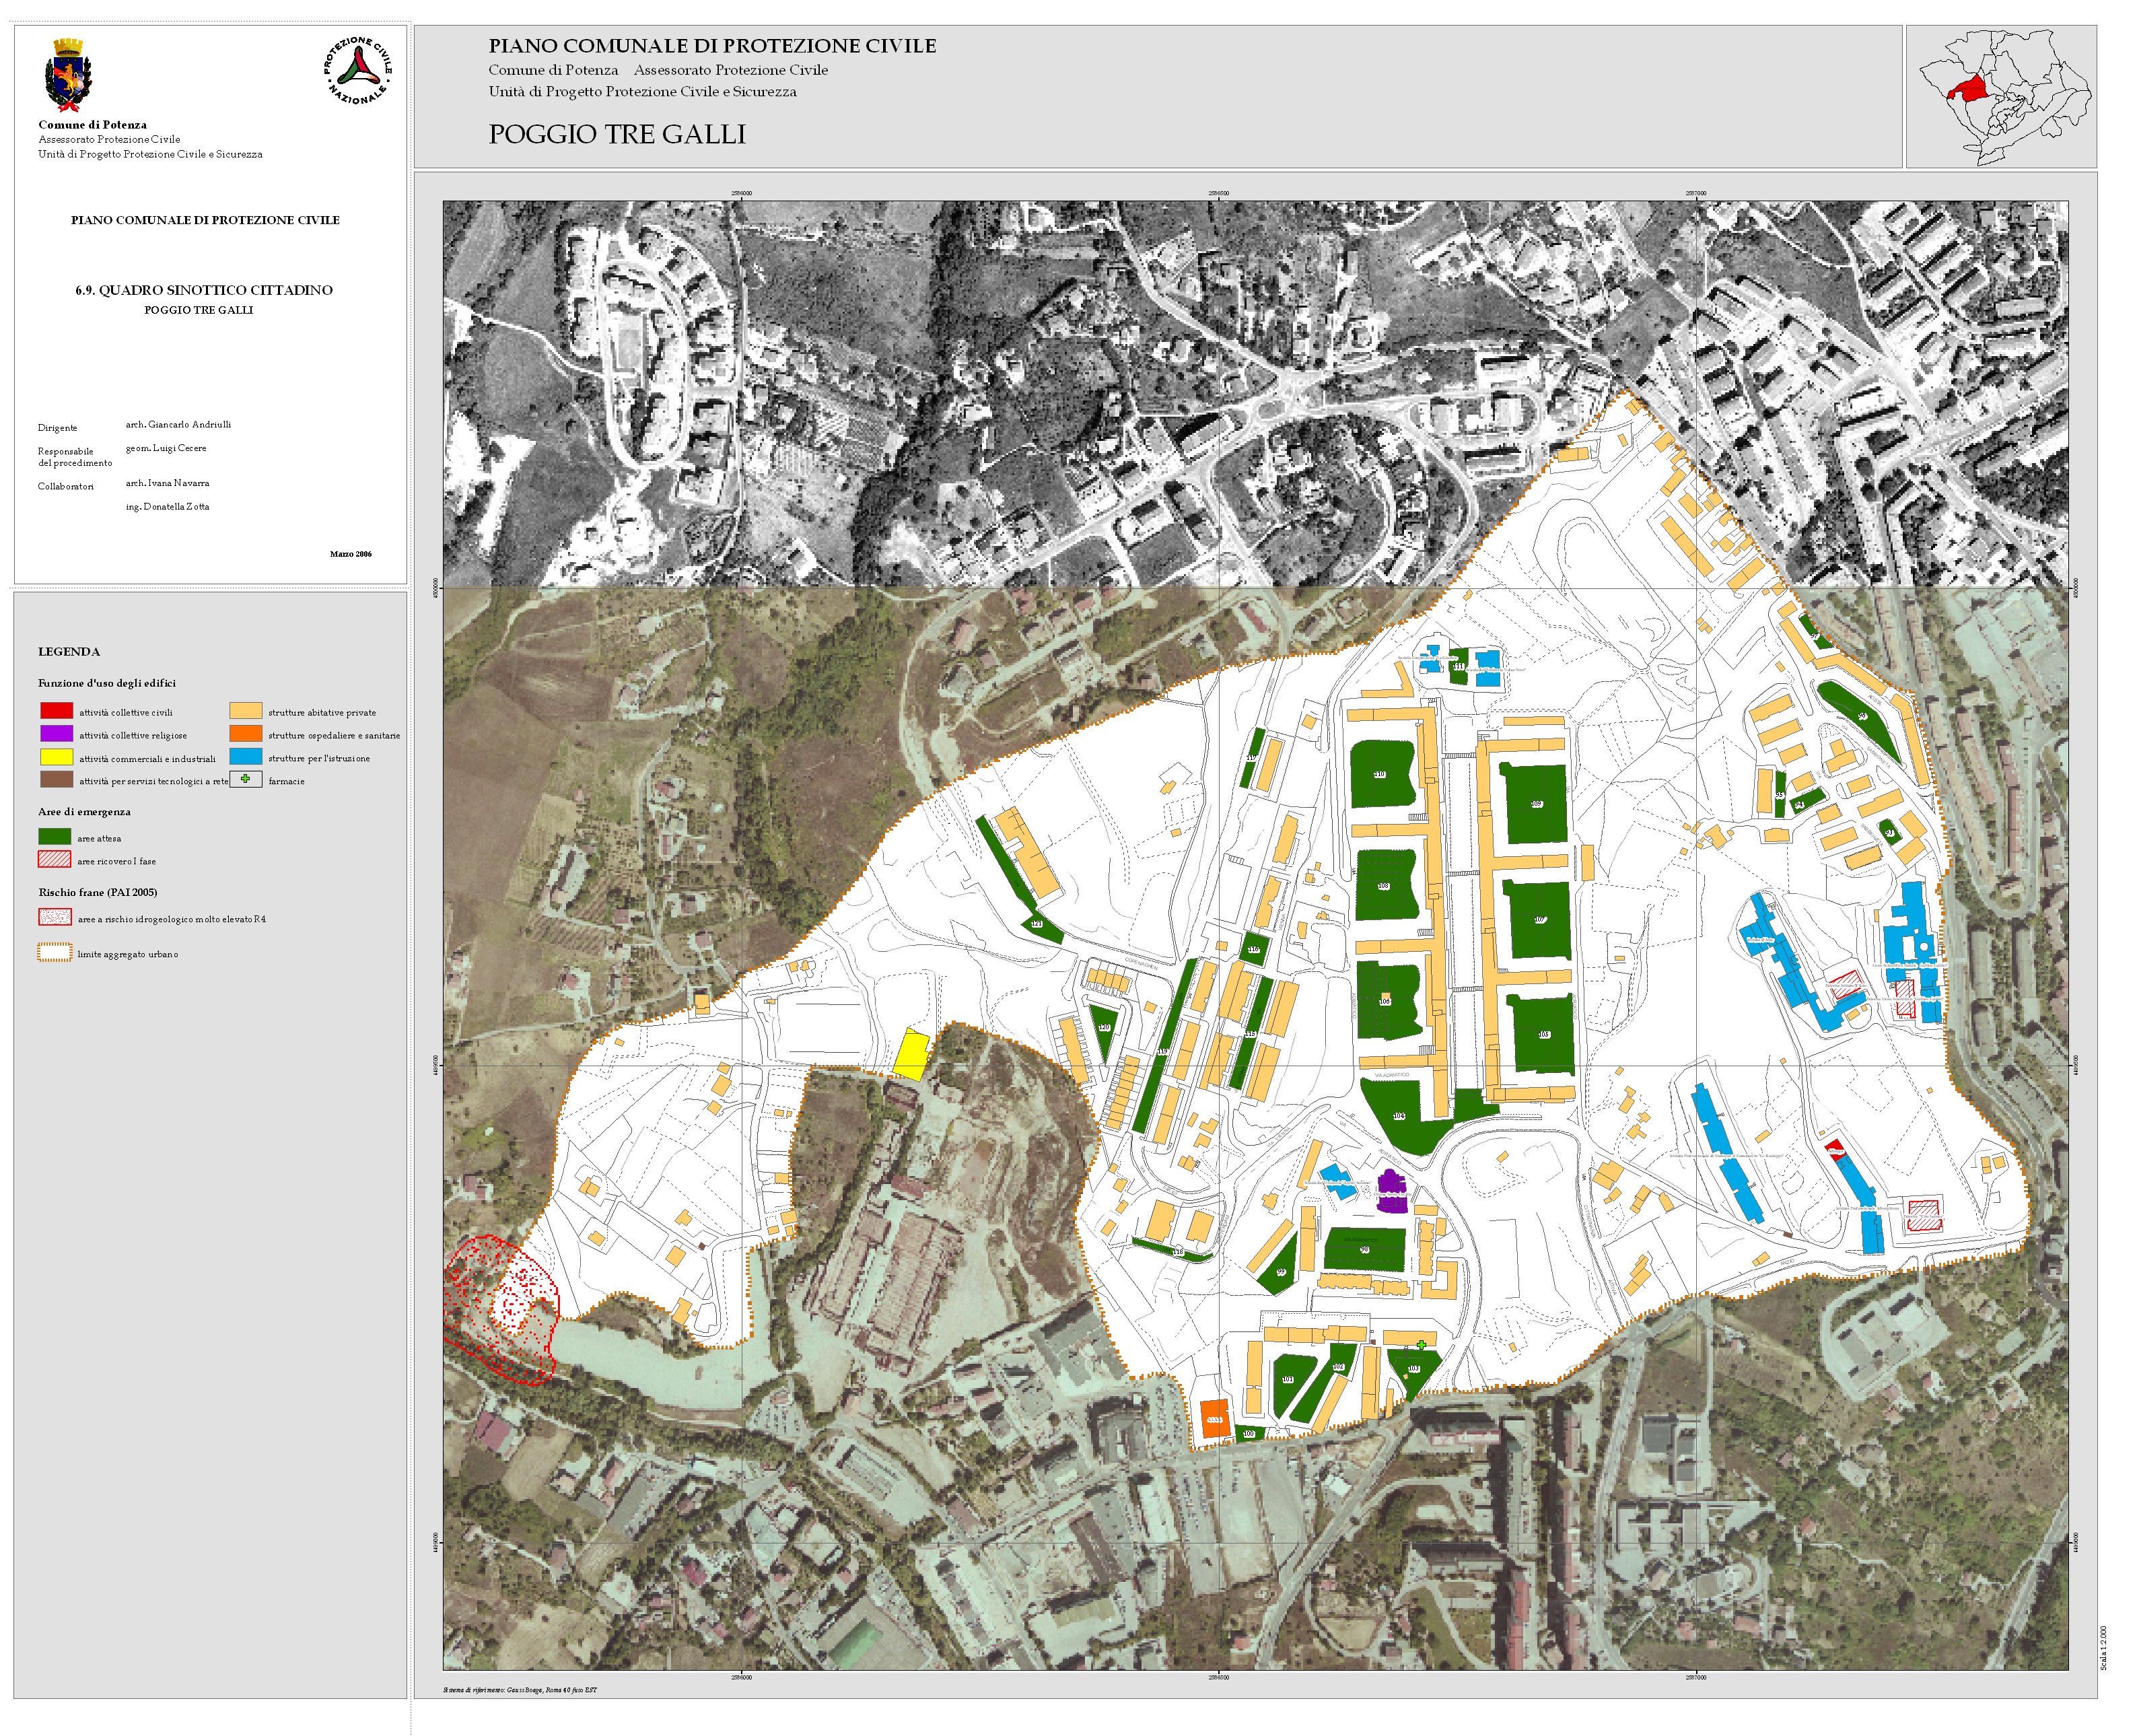Click the red dotted R4 hydrogeological risk legend symbol

(x=55, y=917)
